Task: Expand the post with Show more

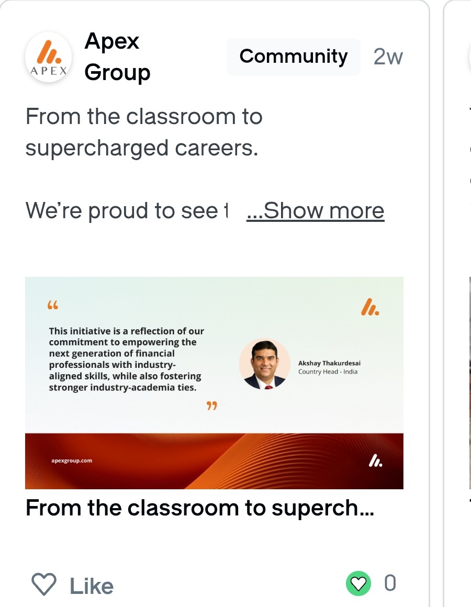Action: (x=315, y=210)
